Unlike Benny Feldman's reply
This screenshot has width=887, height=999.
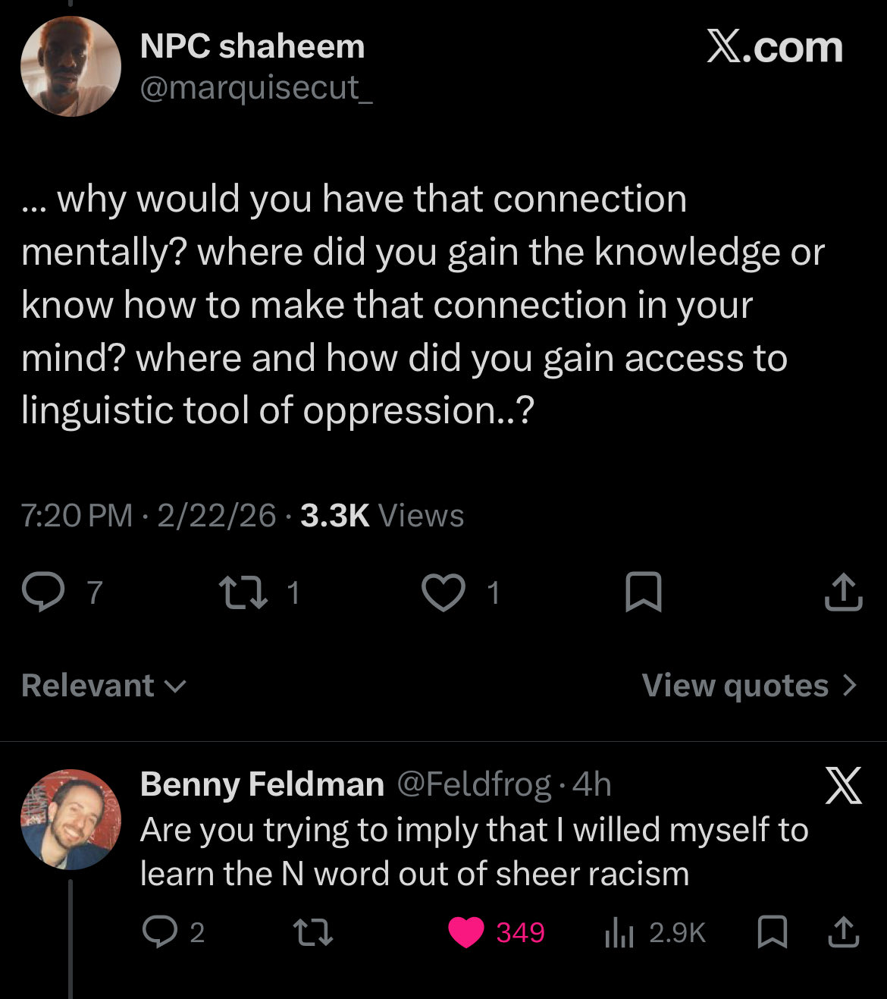(x=466, y=932)
